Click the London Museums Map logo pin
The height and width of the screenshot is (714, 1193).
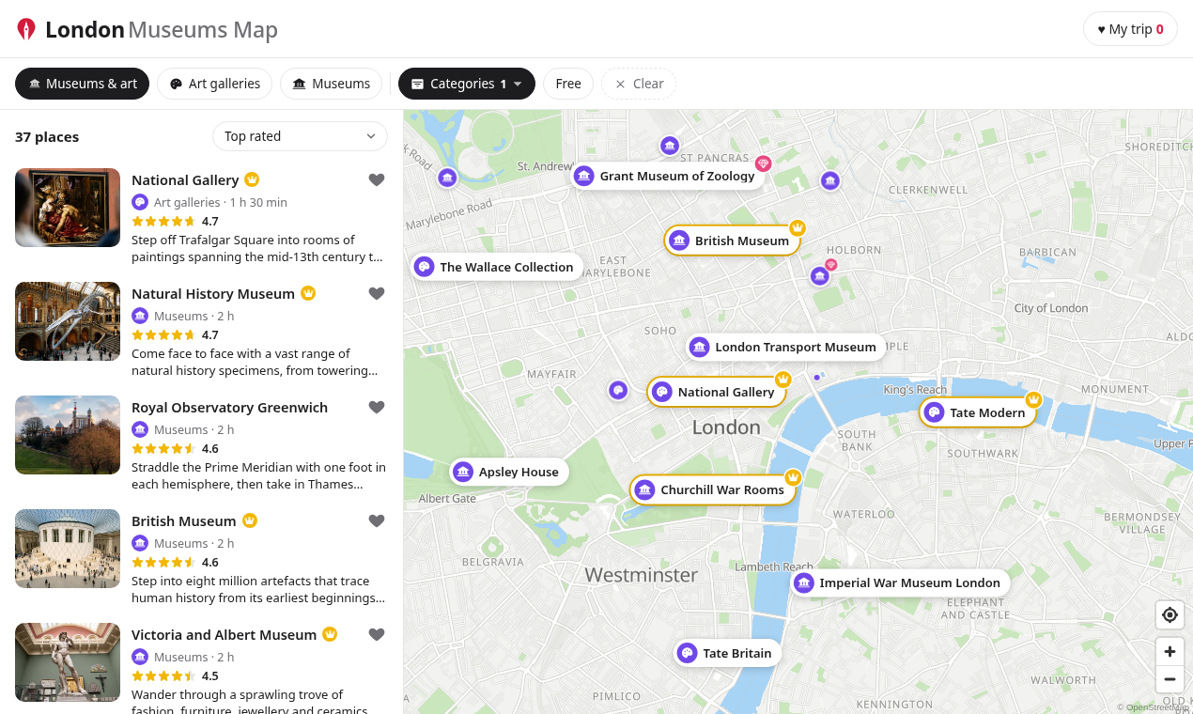coord(26,29)
